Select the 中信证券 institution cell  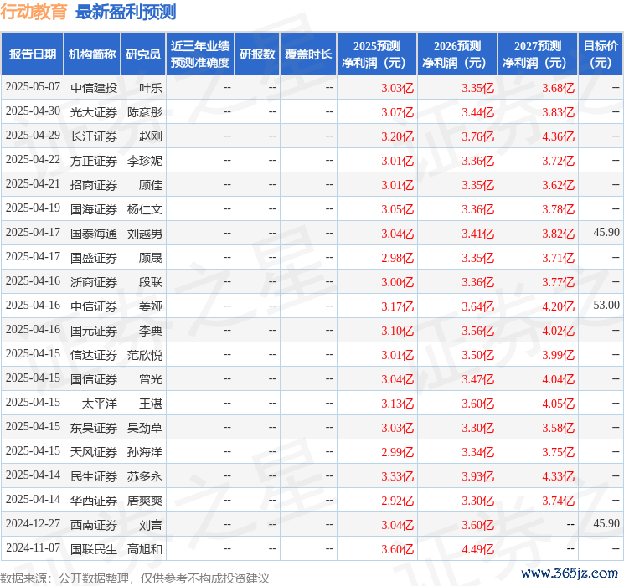(x=94, y=306)
